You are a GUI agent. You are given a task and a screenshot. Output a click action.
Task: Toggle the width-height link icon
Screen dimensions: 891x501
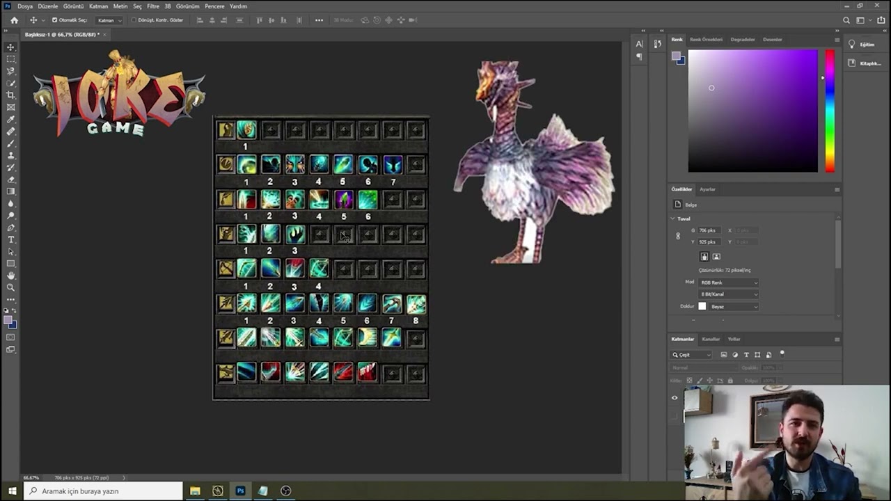tap(678, 236)
